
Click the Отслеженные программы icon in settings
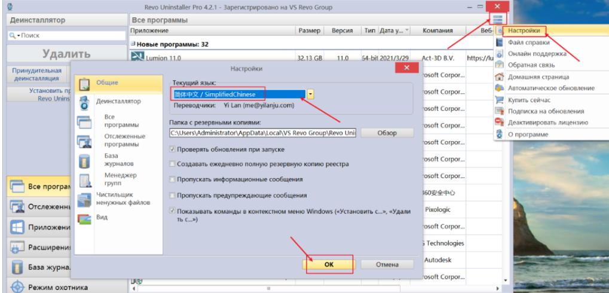(84, 142)
